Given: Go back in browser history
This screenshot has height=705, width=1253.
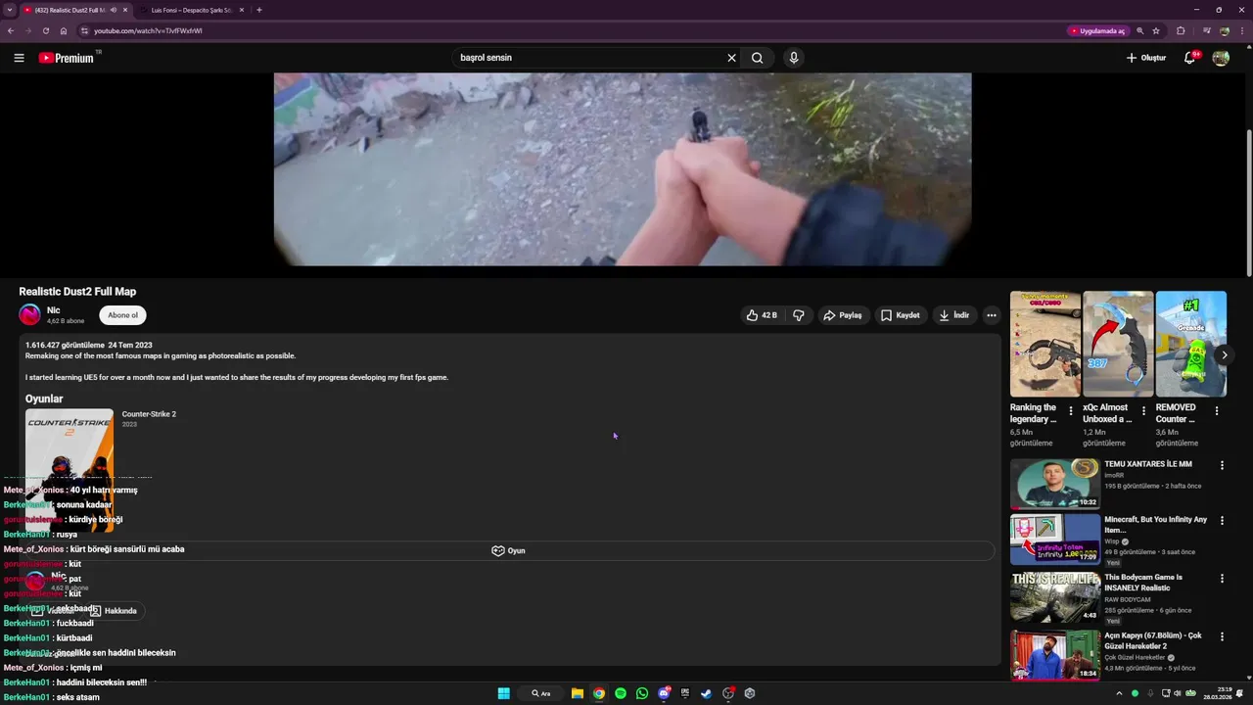Looking at the screenshot, I should tap(11, 30).
